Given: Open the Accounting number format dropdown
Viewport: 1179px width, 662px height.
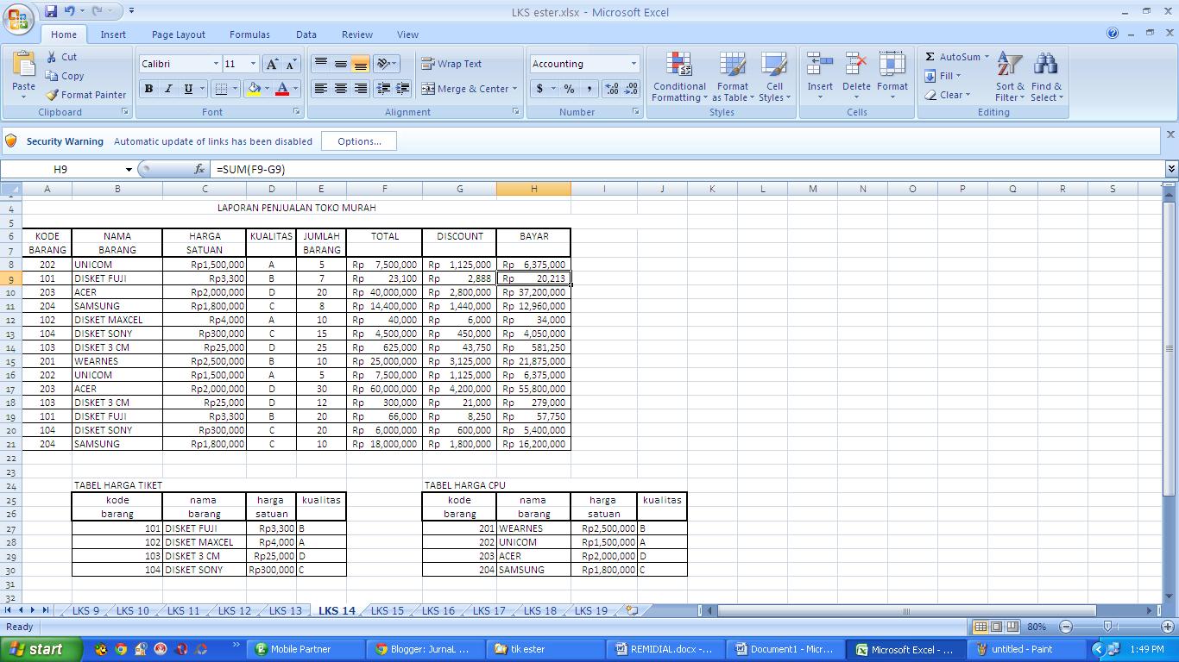Looking at the screenshot, I should [x=633, y=64].
